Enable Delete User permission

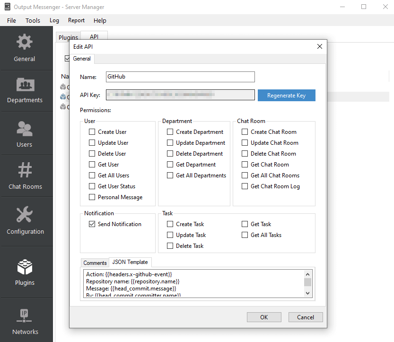(x=92, y=154)
